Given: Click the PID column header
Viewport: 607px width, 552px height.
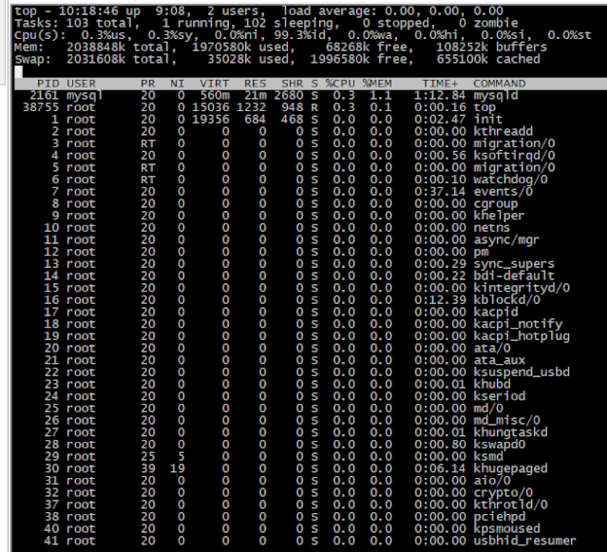Looking at the screenshot, I should (x=48, y=84).
